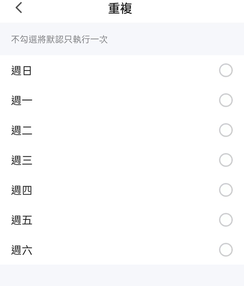Select the 週四 radio circle
The width and height of the screenshot is (244, 286).
[226, 190]
